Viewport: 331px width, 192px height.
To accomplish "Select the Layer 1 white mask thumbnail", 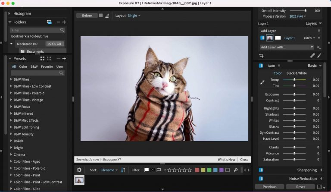I will tap(278, 38).
